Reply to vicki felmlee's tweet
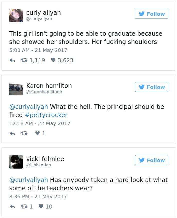Viewport: 177px width, 218px height. pyautogui.click(x=12, y=207)
